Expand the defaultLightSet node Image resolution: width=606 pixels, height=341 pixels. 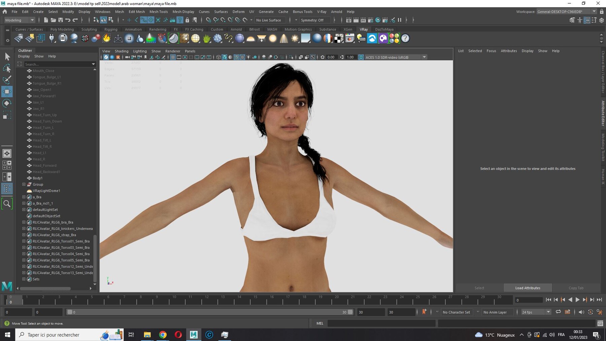point(24,210)
